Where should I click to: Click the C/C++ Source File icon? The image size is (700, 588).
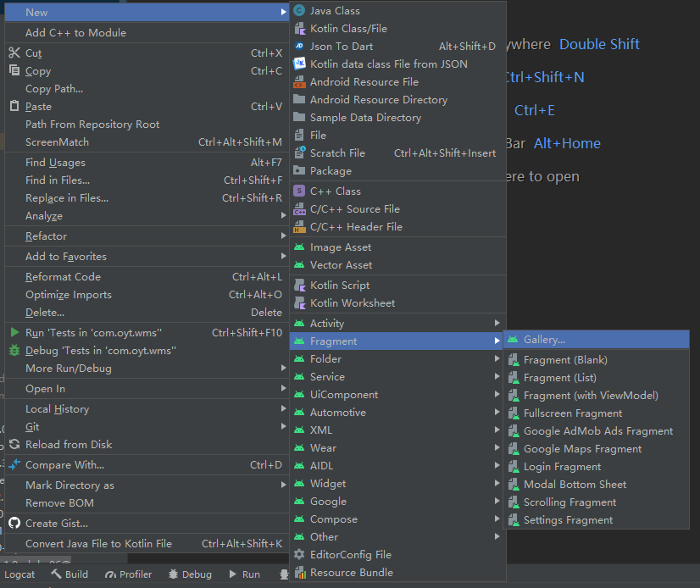299,209
